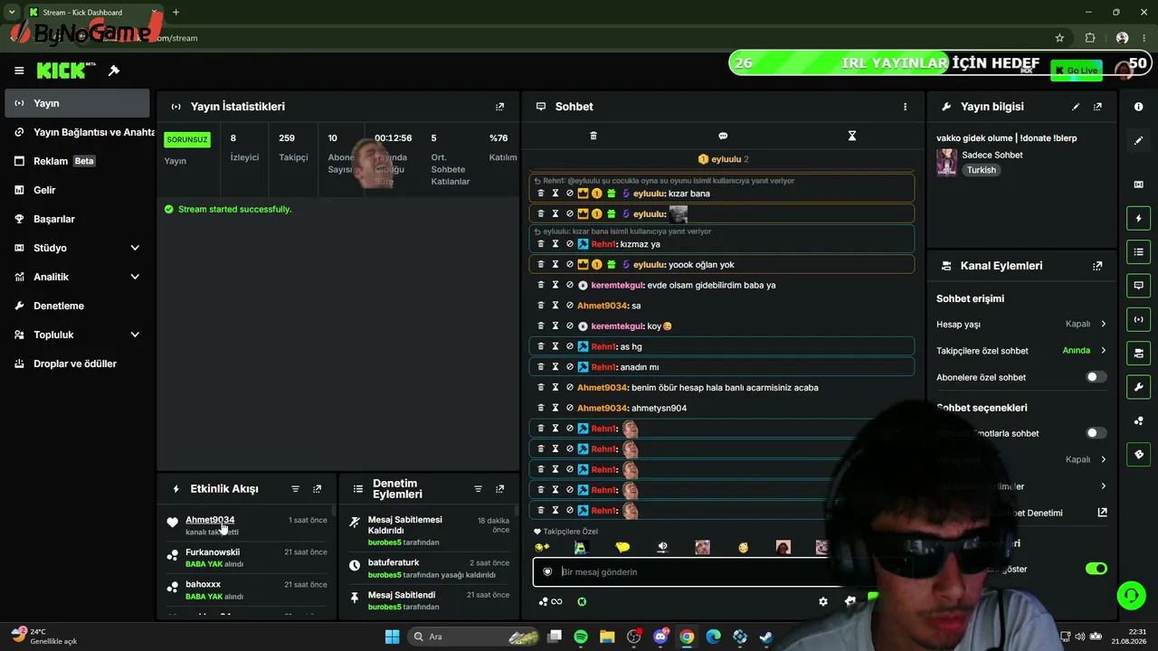Viewport: 1158px width, 651px height.
Task: Open Denetleme in sidebar
Action: point(77,306)
